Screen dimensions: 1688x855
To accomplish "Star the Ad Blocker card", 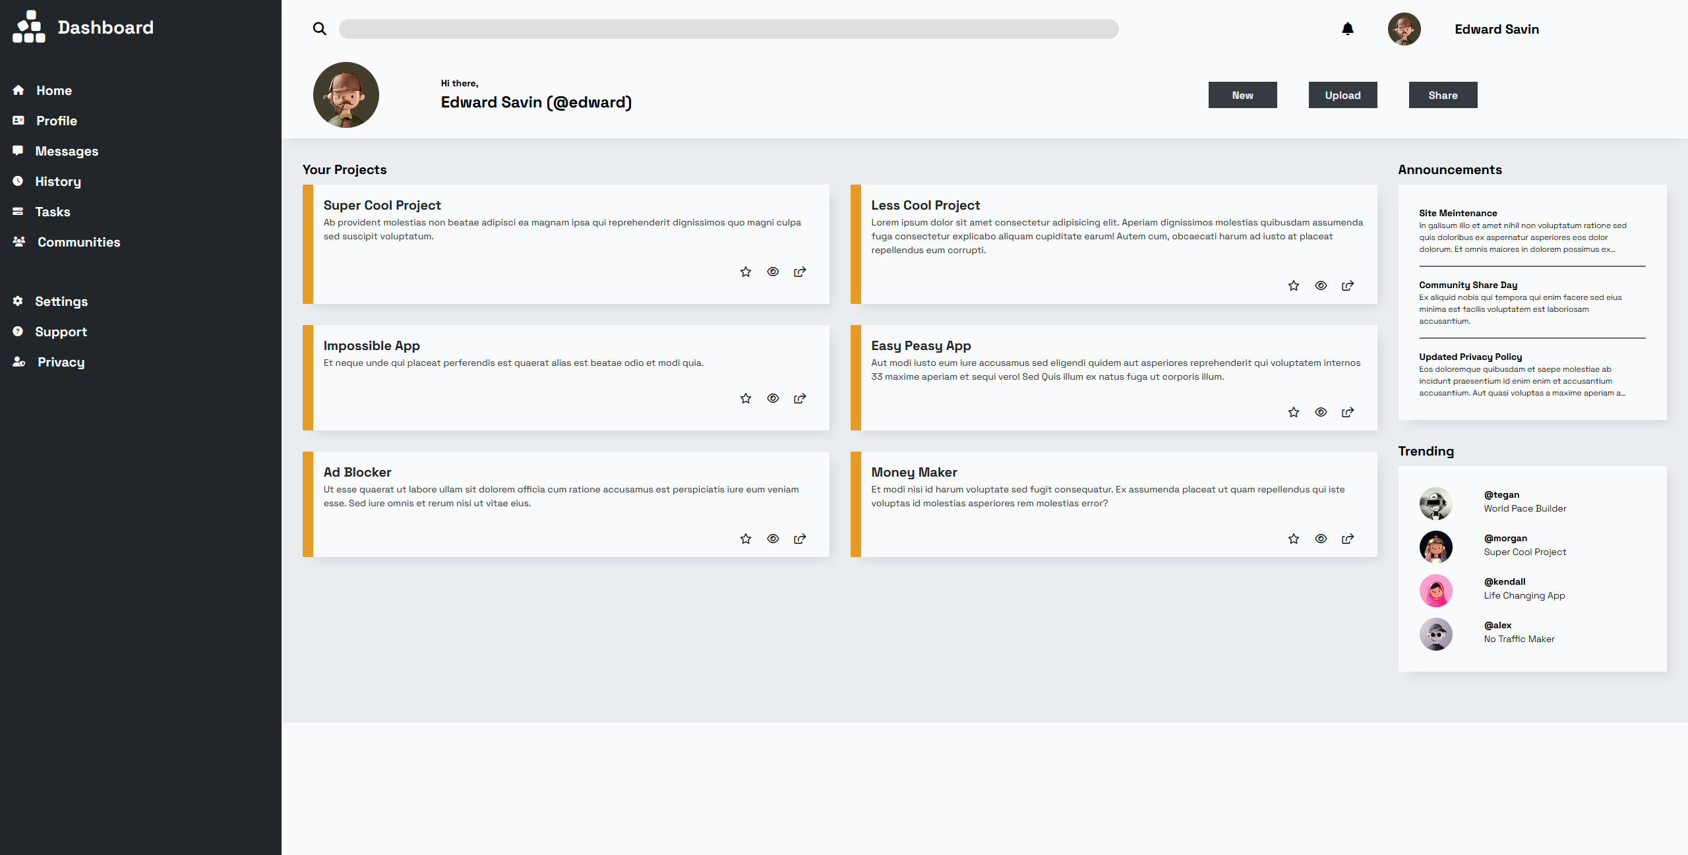I will [746, 539].
